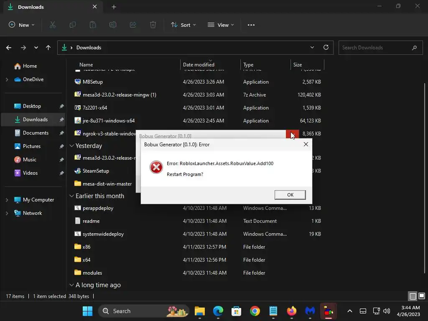428x321 pixels.
Task: Click the Cut scissors icon in toolbar
Action: (52, 25)
